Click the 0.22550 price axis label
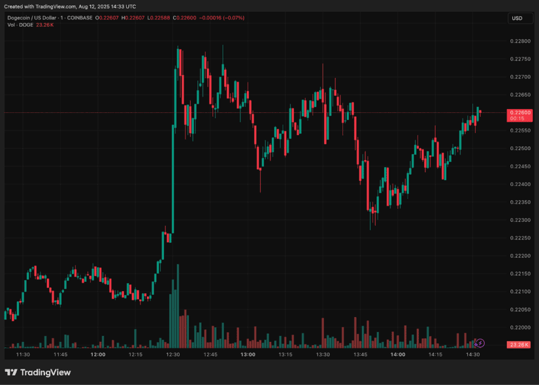The height and width of the screenshot is (385, 539). pos(520,131)
